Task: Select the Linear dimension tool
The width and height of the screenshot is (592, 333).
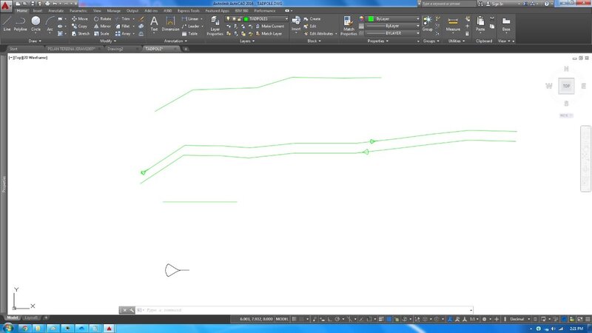Action: click(190, 18)
